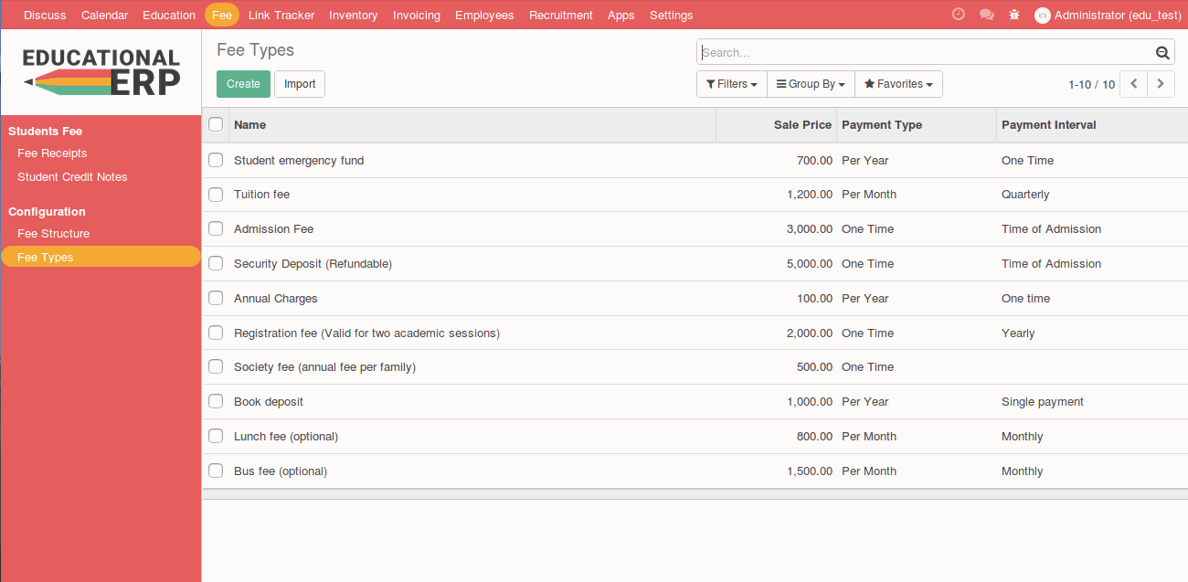Tick the select-all header checkbox
Viewport: 1188px width, 582px height.
[216, 124]
